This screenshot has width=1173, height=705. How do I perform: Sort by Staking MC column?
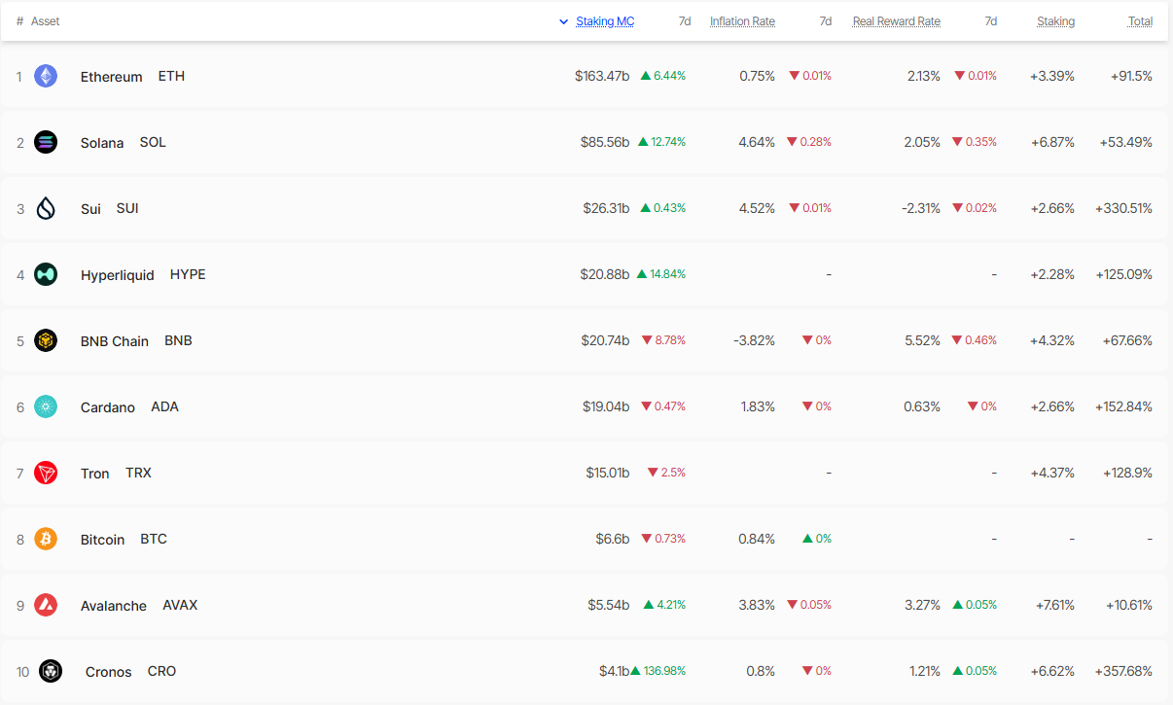point(605,21)
